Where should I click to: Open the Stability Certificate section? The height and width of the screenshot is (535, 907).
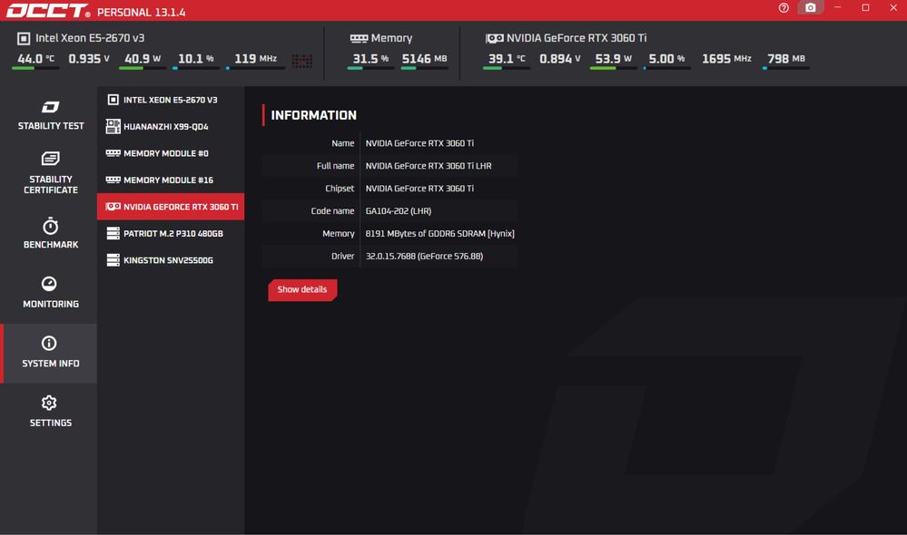pyautogui.click(x=50, y=174)
